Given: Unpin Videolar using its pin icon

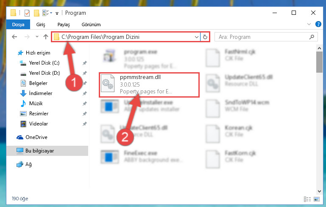Looking at the screenshot, I should (85, 124).
